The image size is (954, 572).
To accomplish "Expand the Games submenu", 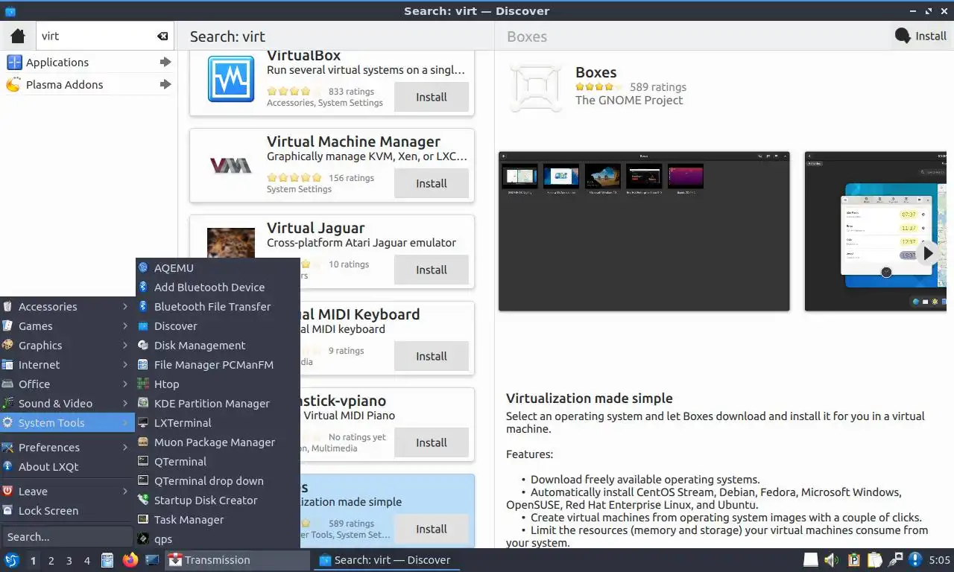I will [67, 326].
